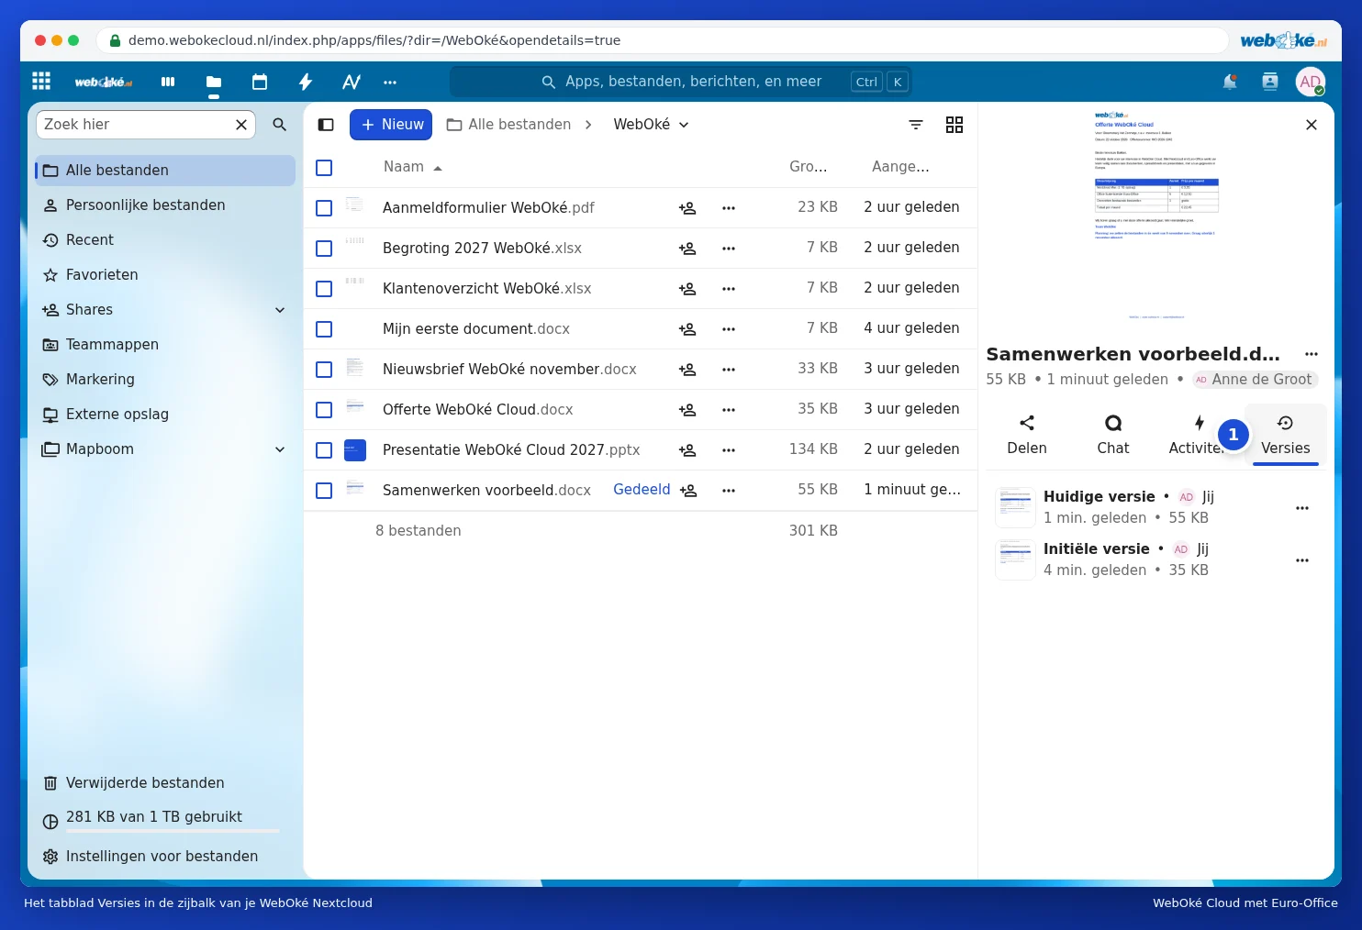Select checkbox for Klantenoverzicht WebOké.xlsx
The height and width of the screenshot is (930, 1362).
tap(324, 288)
